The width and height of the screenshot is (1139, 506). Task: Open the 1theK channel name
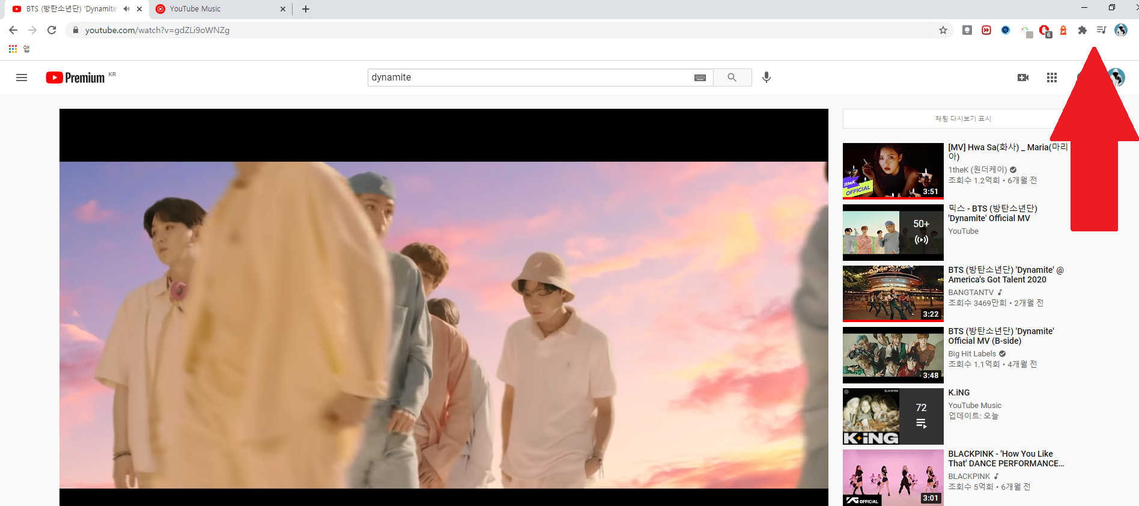(x=977, y=169)
